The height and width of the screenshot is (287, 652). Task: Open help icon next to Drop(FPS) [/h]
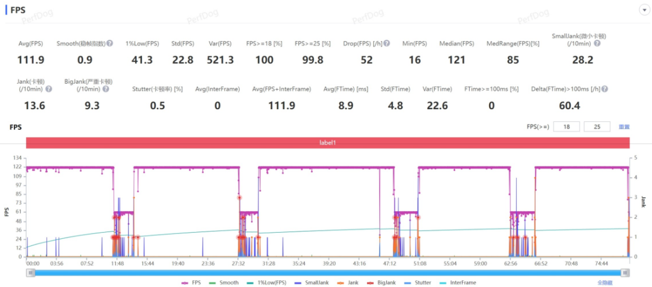tap(387, 43)
